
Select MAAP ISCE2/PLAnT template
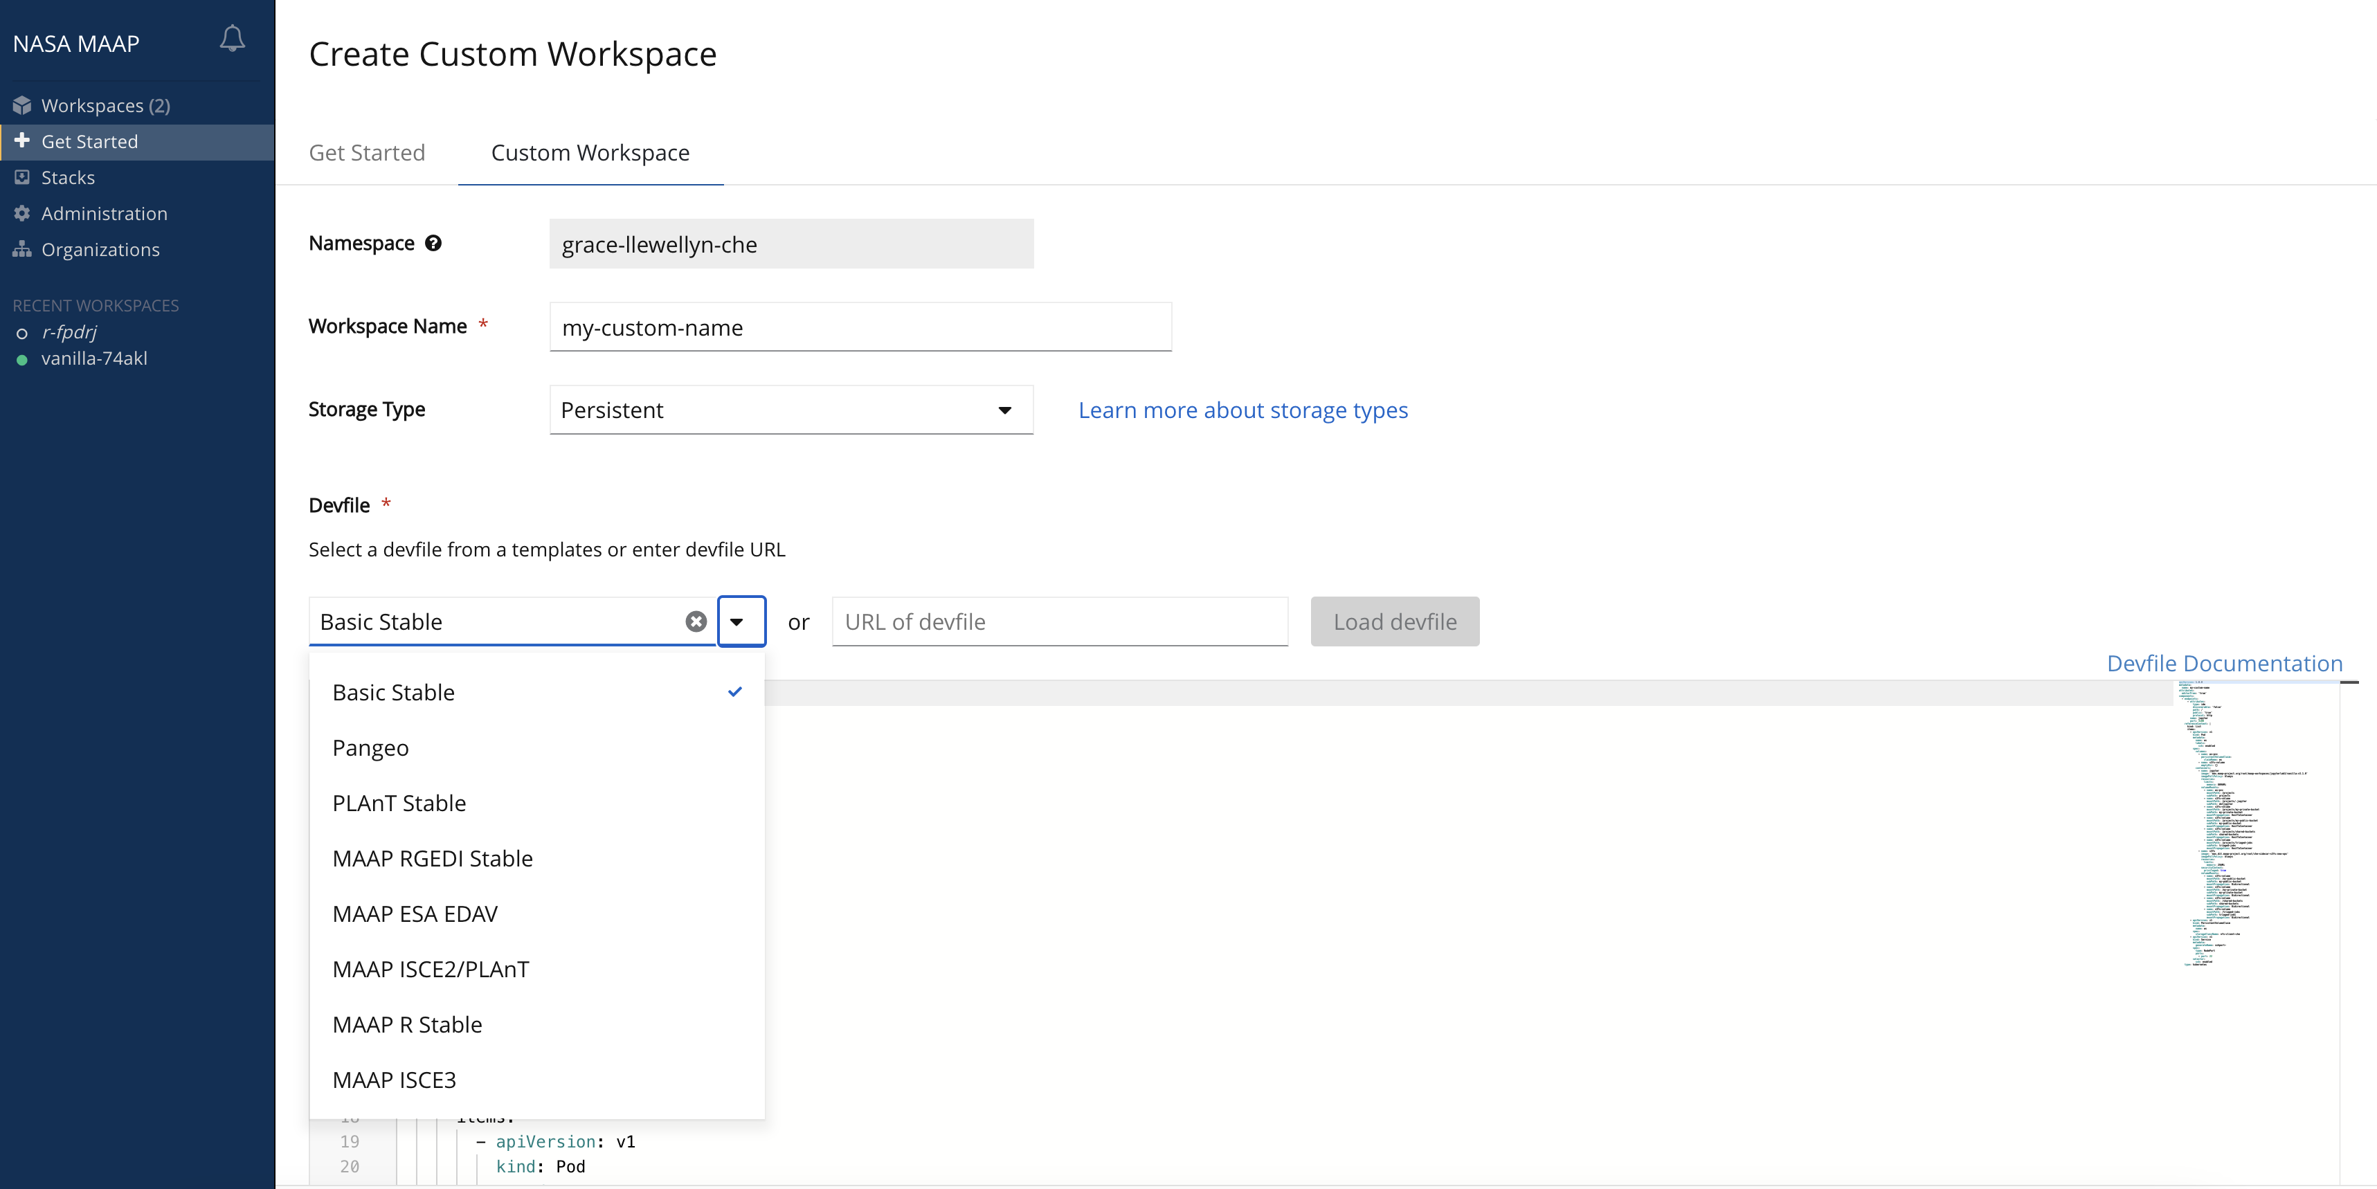[537, 968]
